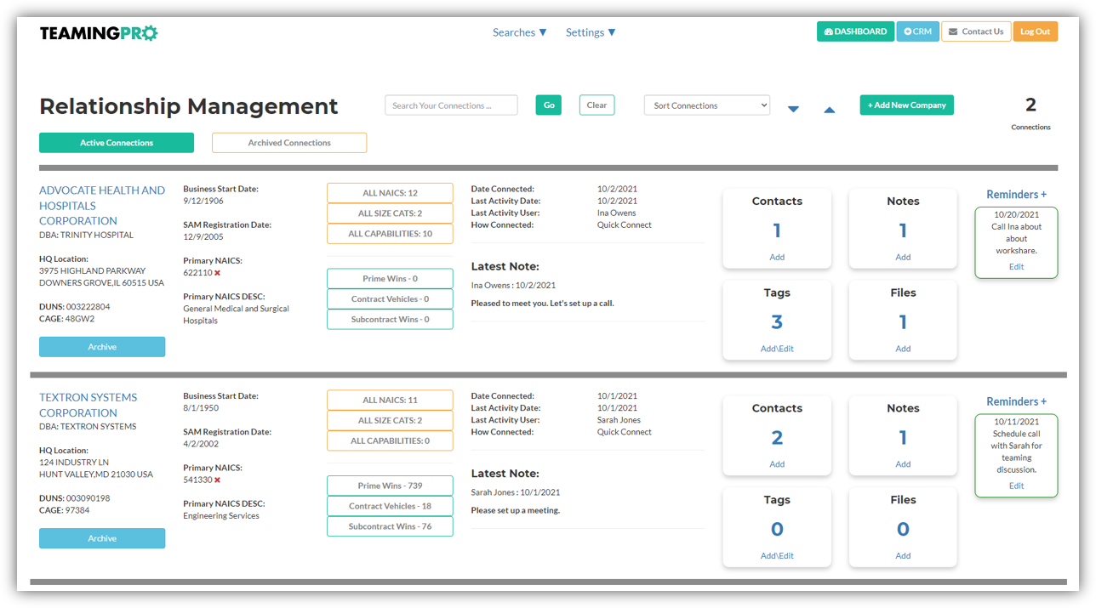
Task: Clear the connections search
Action: 597,105
